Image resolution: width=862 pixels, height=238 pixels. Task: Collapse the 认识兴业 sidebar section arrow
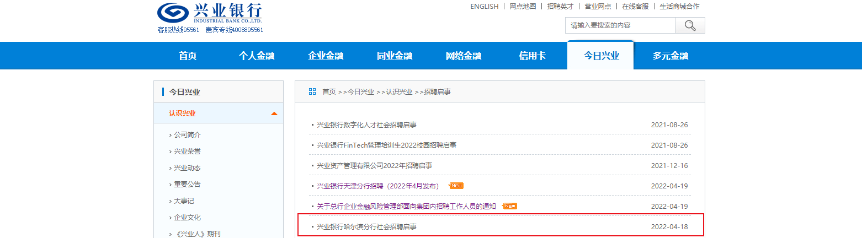(274, 114)
